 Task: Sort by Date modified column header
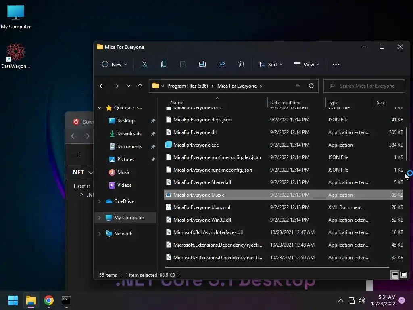tap(285, 102)
